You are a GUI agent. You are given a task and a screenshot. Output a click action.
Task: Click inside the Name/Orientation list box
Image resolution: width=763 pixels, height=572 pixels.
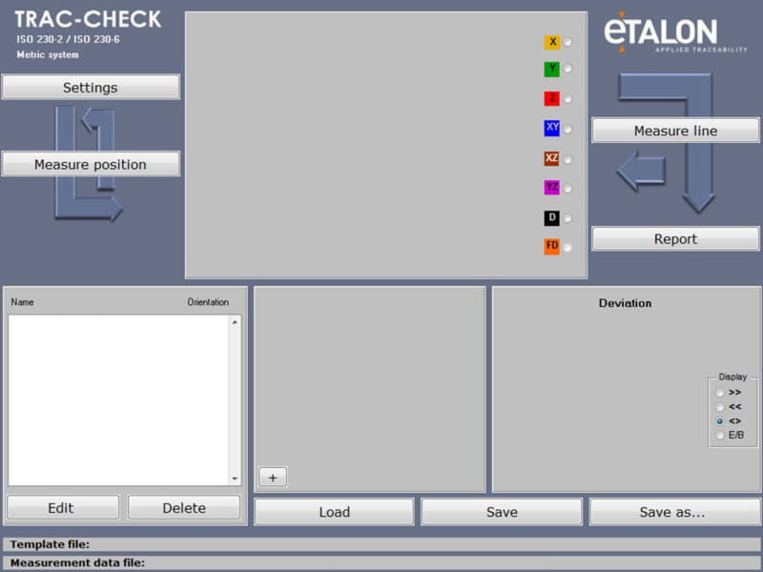(x=118, y=399)
